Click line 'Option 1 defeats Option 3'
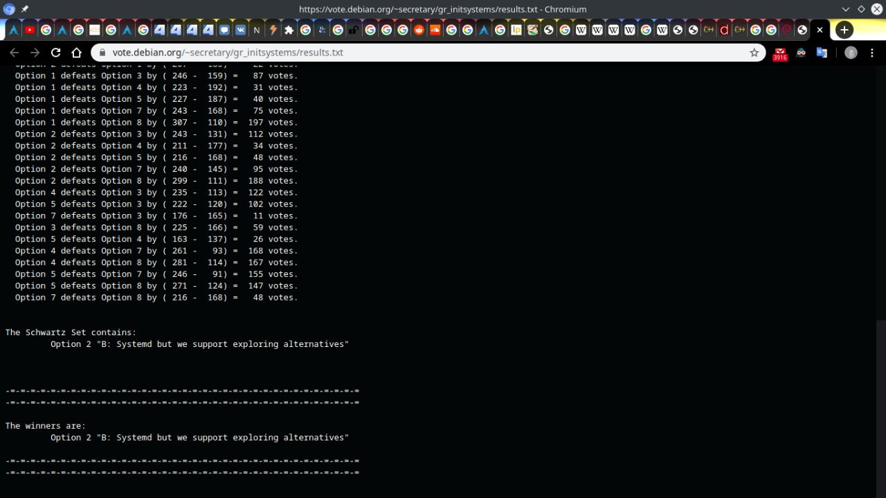 pos(156,75)
